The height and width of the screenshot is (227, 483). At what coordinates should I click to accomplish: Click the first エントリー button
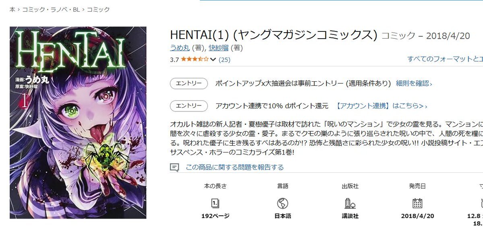(x=189, y=83)
